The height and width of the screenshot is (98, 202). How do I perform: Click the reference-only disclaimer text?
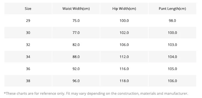pos(96,93)
